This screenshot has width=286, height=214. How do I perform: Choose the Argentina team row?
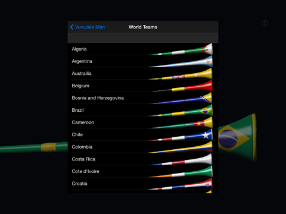[143, 61]
